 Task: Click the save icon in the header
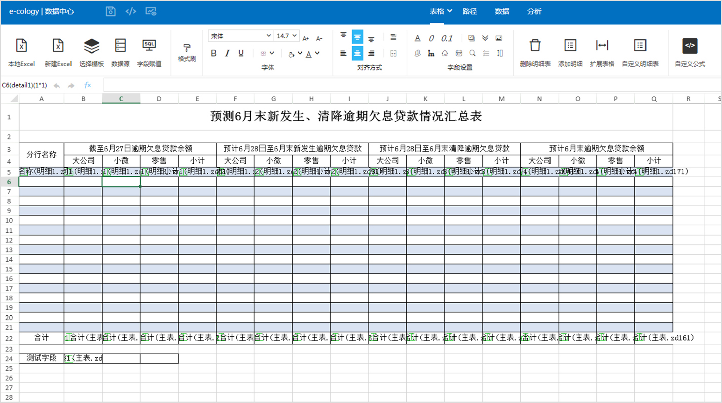pos(111,11)
